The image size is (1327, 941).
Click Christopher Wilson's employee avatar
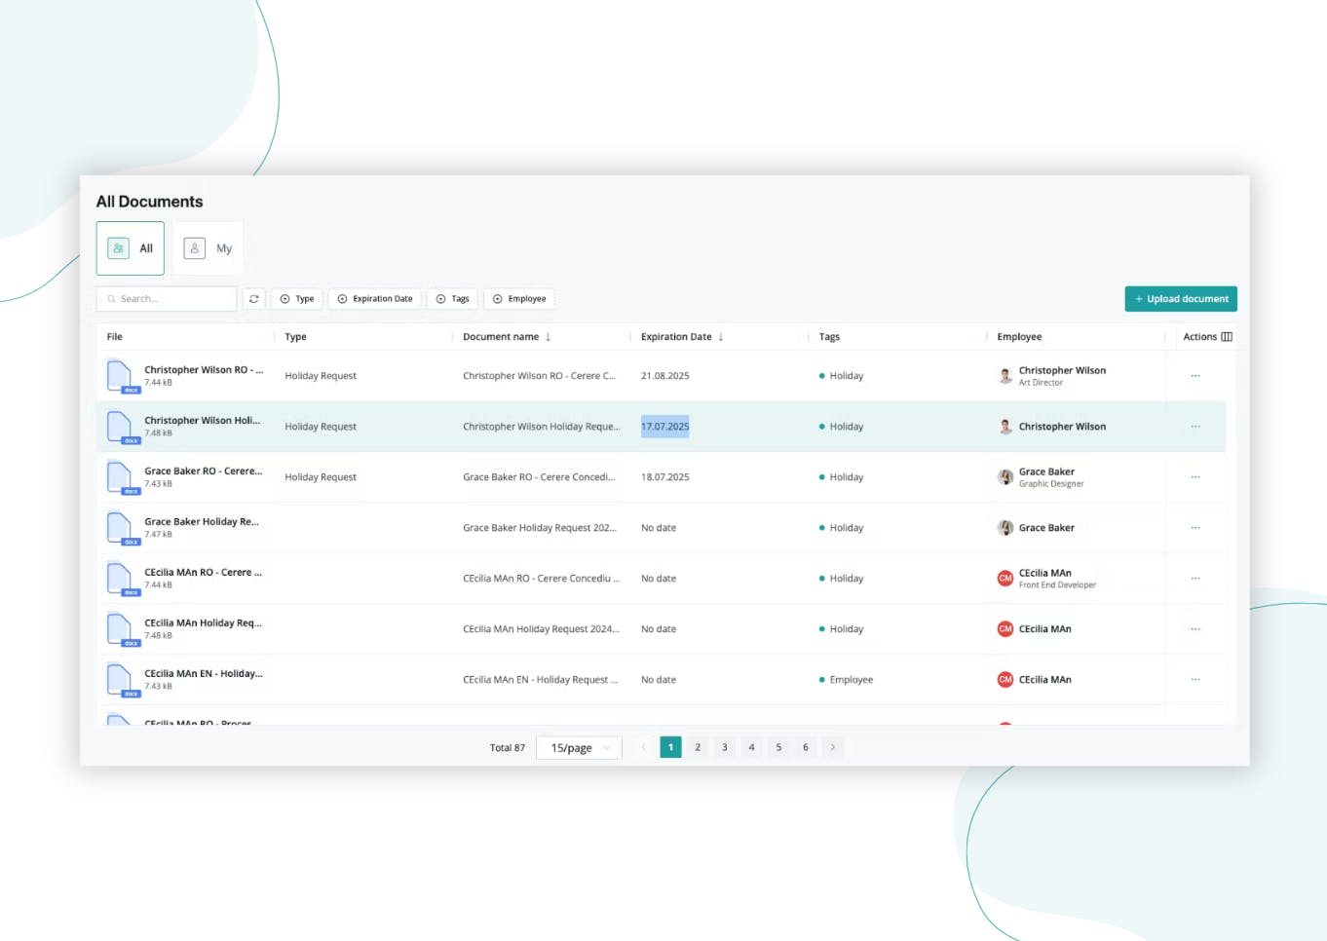point(1005,375)
